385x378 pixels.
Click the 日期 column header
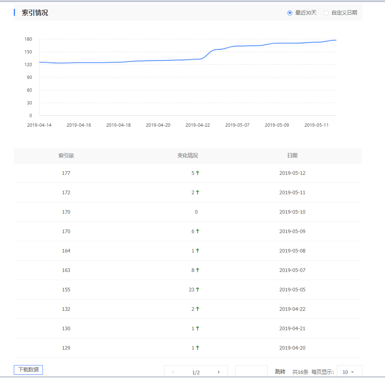pos(292,155)
